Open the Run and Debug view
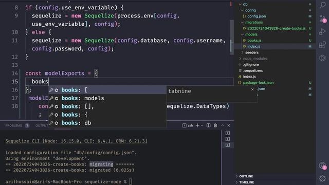Image resolution: width=329 pixels, height=185 pixels. [x=322, y=32]
